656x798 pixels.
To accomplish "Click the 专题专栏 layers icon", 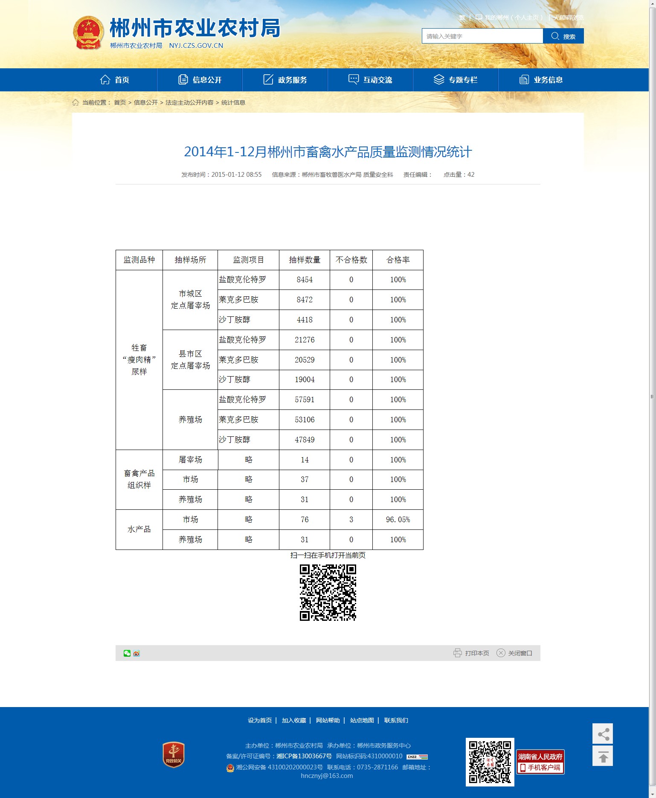I will pyautogui.click(x=439, y=79).
